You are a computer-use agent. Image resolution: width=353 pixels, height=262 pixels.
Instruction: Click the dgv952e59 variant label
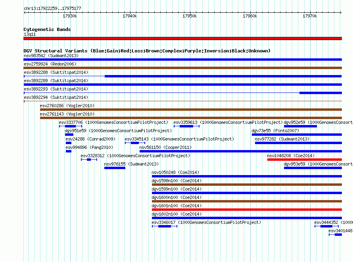(318, 122)
